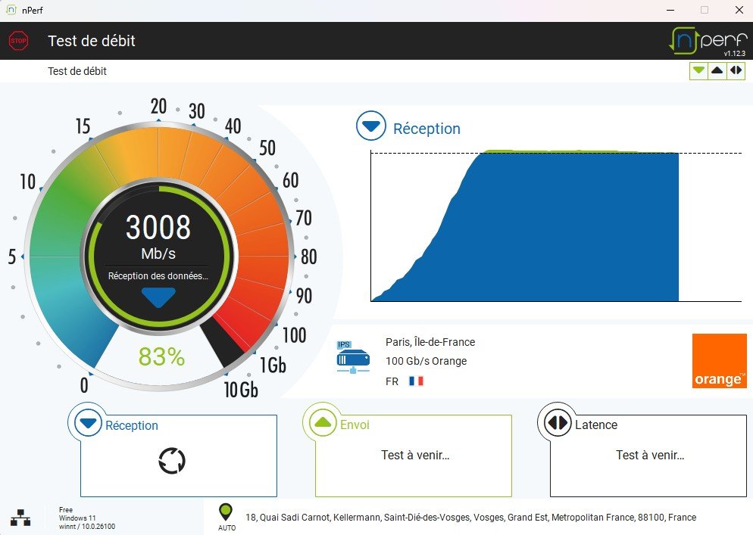Click the 'Test de débit' breadcrumb label
This screenshot has height=535, width=753.
point(77,71)
